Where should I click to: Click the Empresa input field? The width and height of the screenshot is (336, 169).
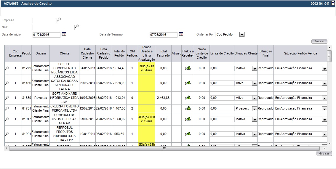point(44,20)
